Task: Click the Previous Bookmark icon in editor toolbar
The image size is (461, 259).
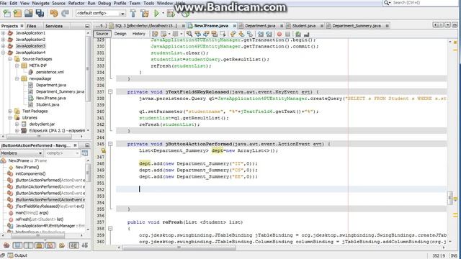Action: point(233,34)
